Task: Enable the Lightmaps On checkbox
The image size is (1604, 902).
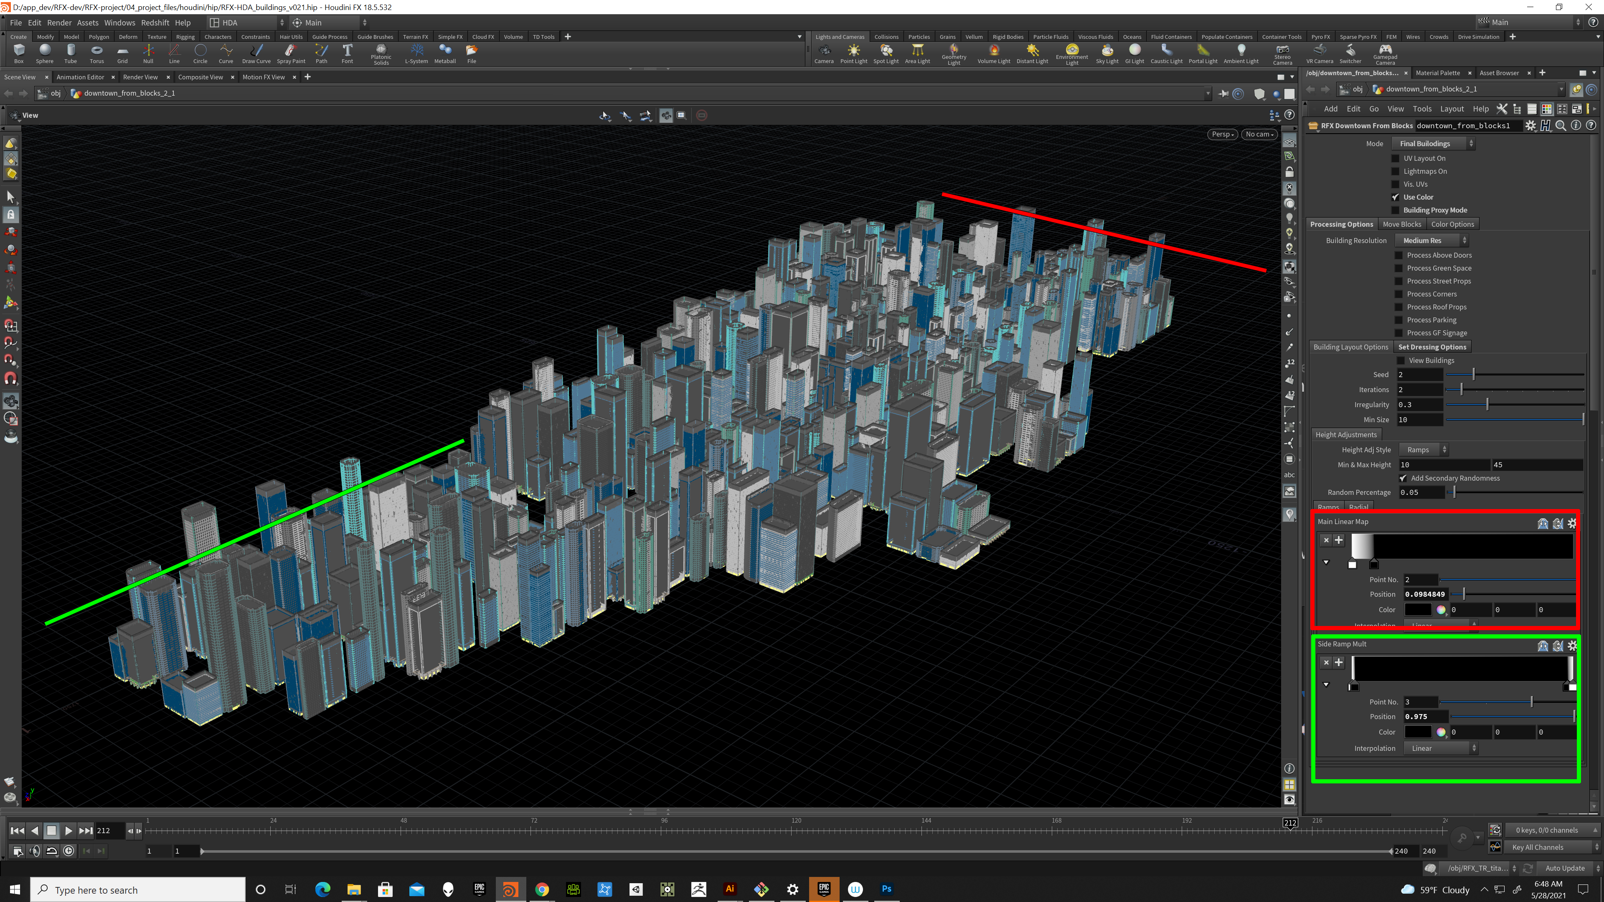Action: pyautogui.click(x=1396, y=171)
